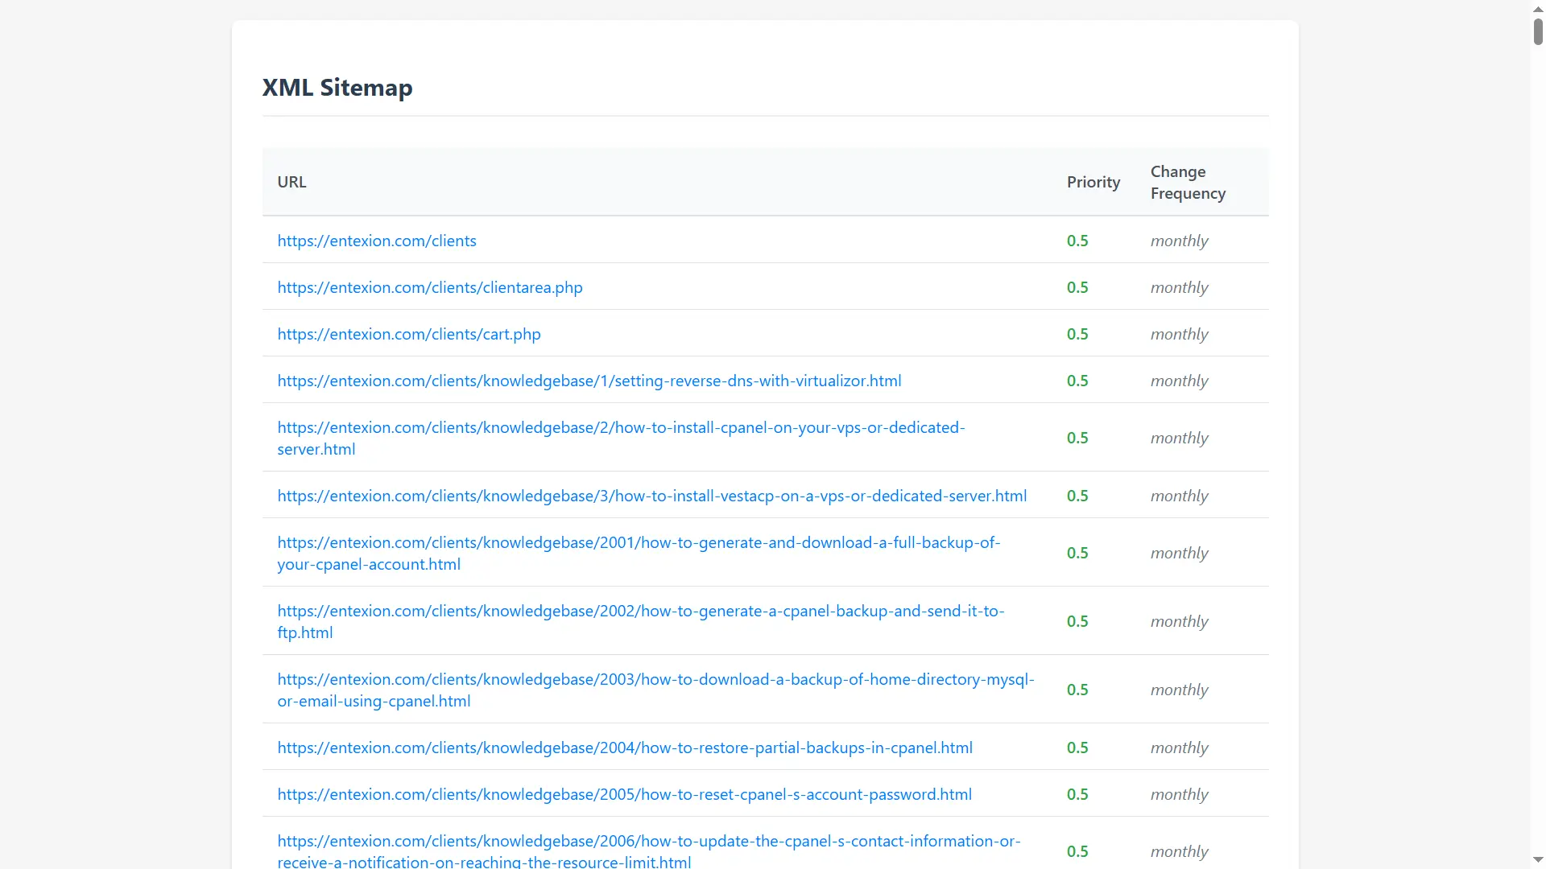Click the Priority column header
Screen dimensions: 1546x869
click(x=1093, y=182)
